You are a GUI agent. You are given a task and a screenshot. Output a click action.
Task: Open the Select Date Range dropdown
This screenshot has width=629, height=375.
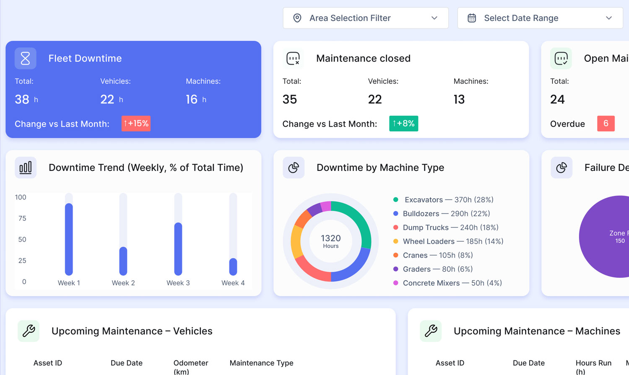(540, 18)
